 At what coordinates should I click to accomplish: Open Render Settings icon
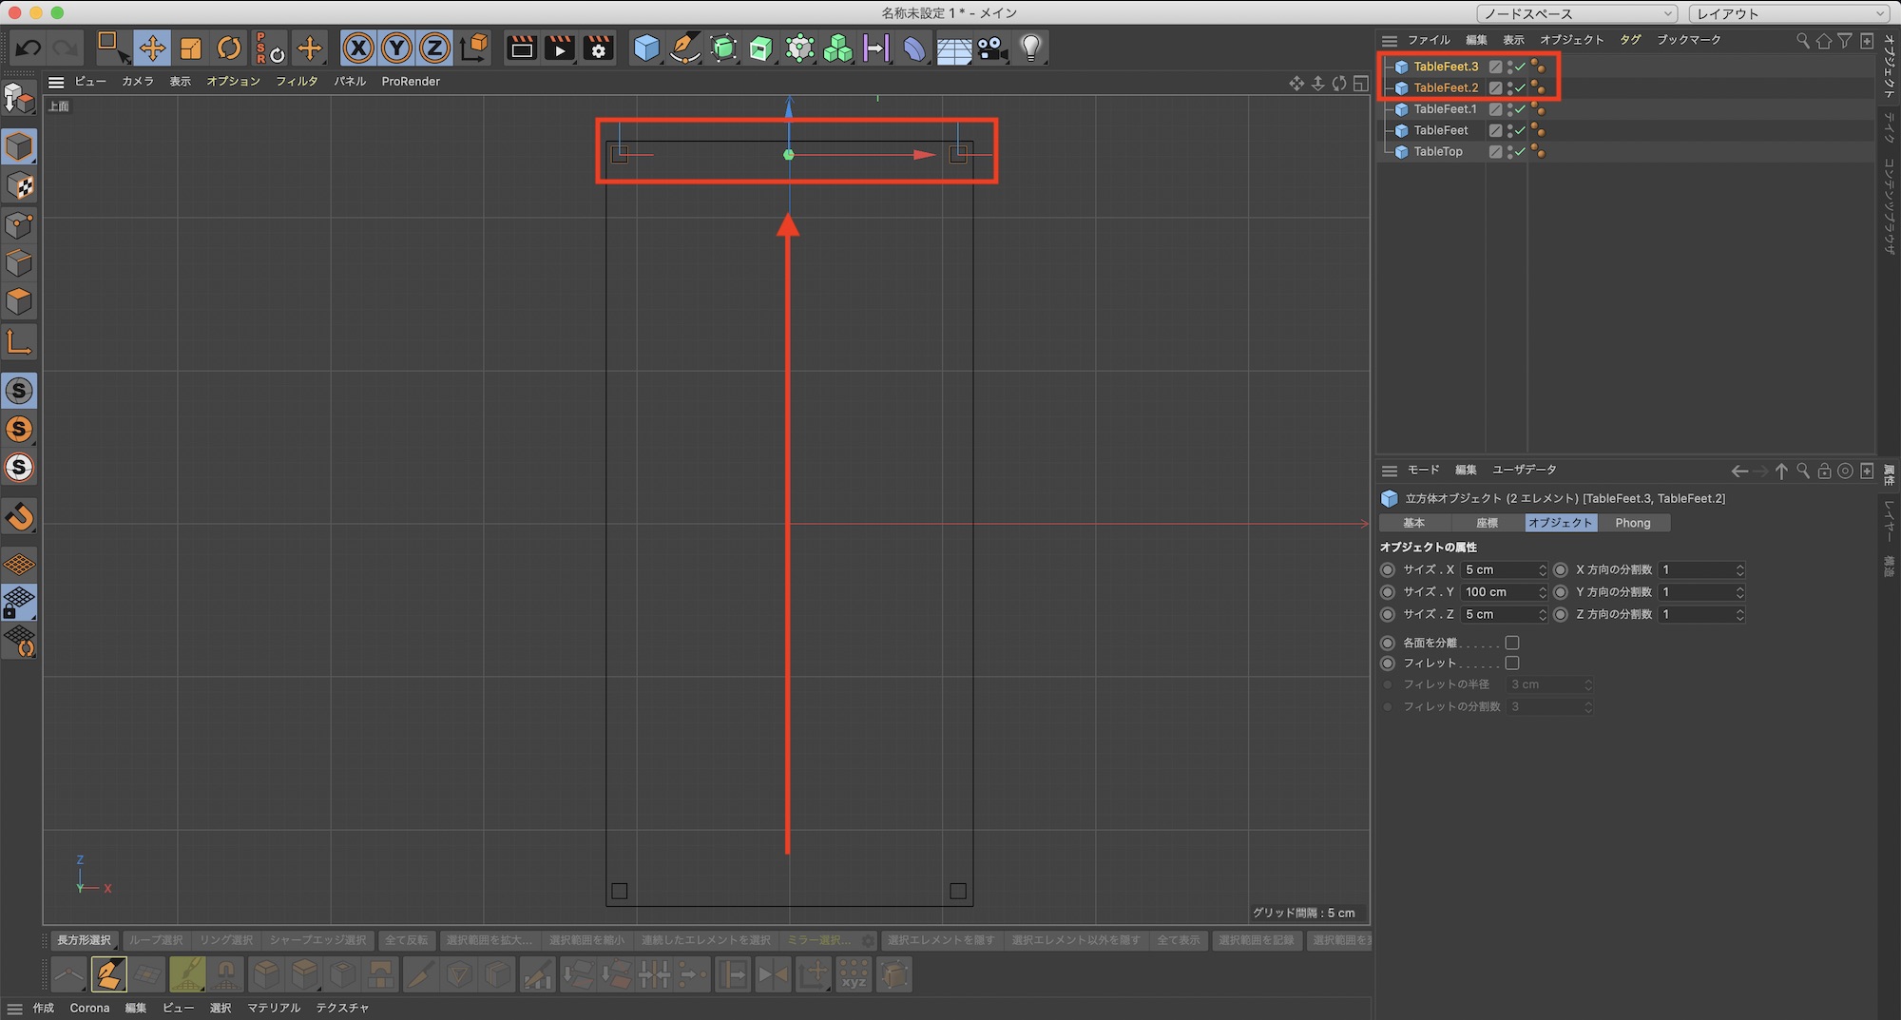click(x=599, y=48)
